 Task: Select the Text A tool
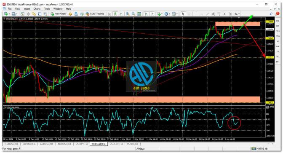[x=224, y=14]
